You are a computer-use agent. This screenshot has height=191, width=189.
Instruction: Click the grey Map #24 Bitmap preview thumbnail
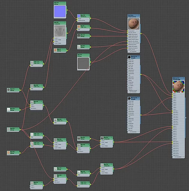[83, 63]
